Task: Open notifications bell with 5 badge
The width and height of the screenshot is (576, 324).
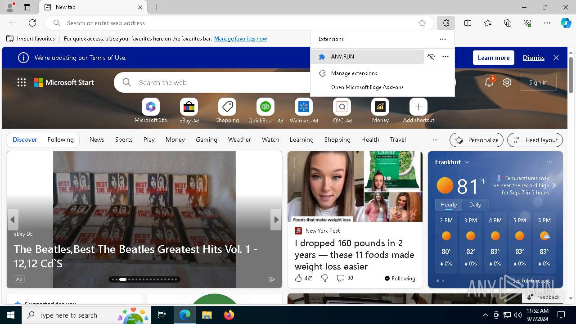Action: coord(489,82)
